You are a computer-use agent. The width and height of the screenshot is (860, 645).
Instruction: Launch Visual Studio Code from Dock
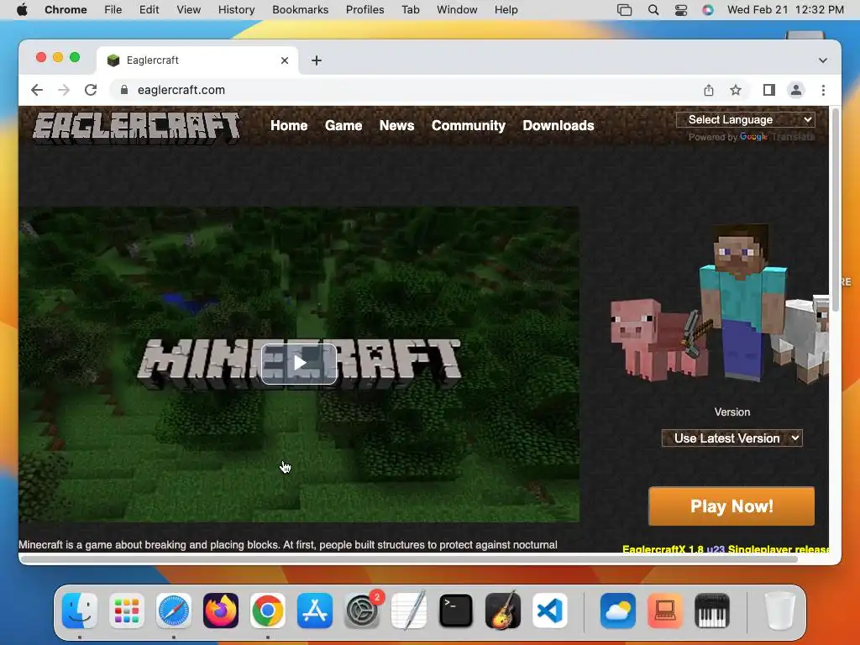coord(550,611)
